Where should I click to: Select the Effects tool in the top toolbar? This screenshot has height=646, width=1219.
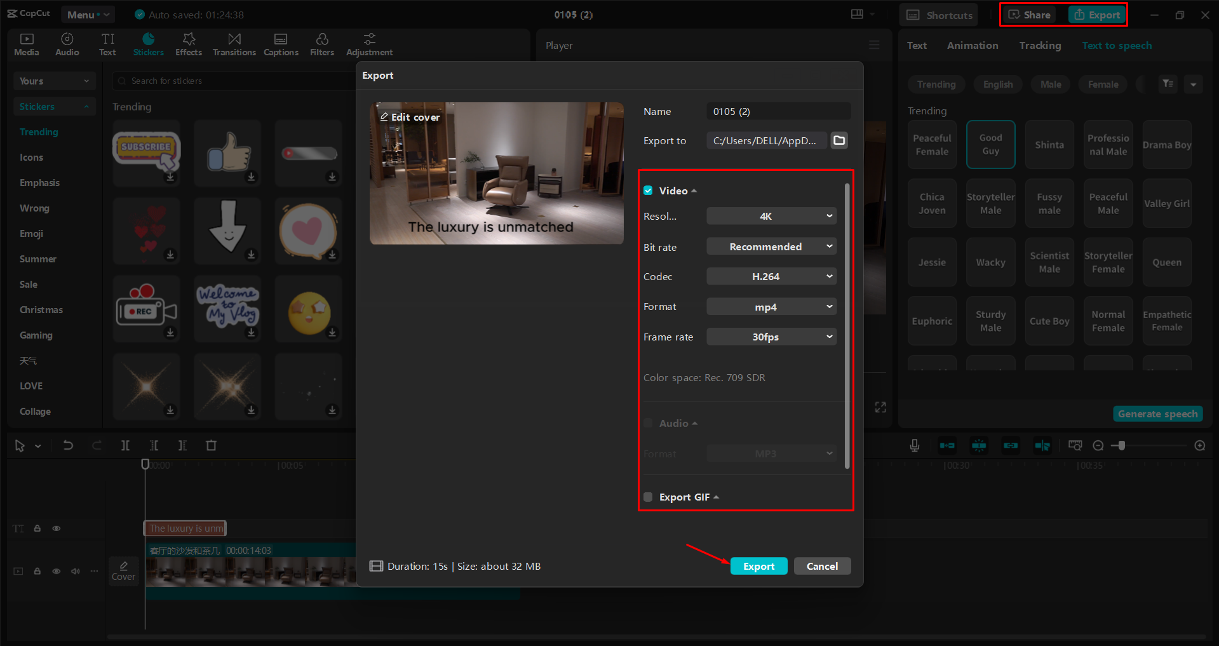[x=188, y=44]
